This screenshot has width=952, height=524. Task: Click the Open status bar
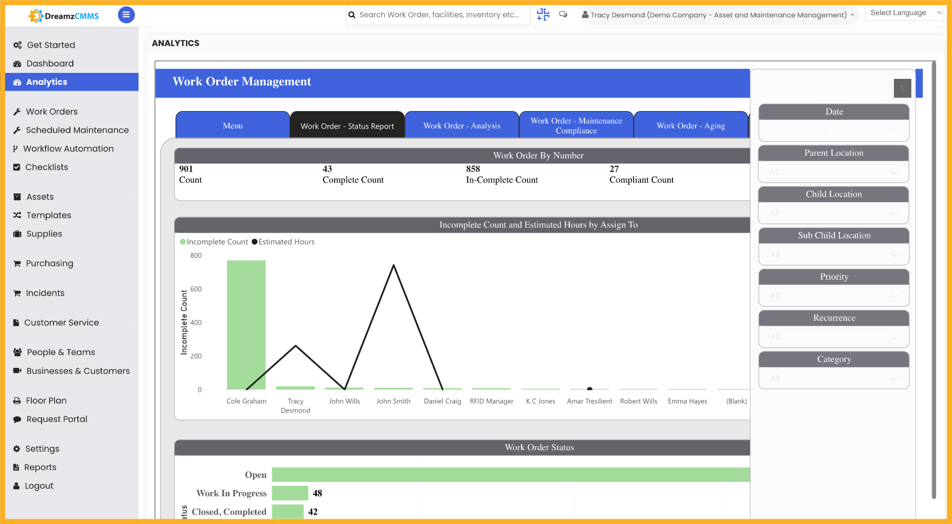(511, 474)
